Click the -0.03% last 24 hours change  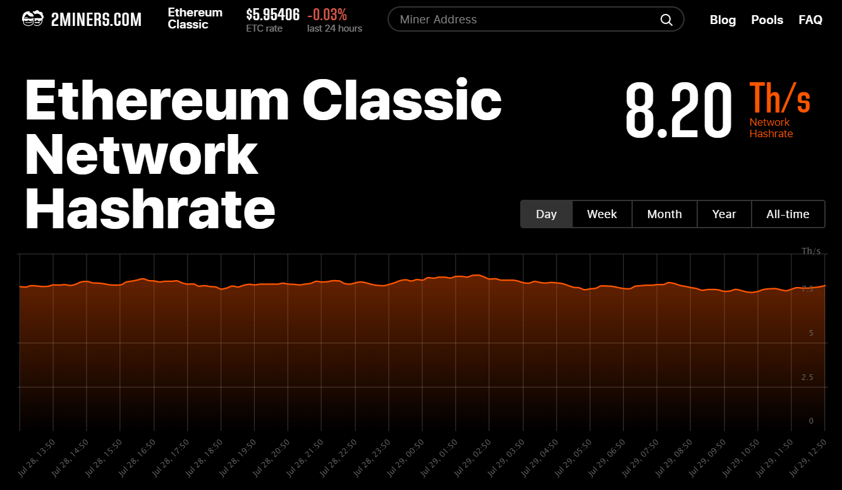click(x=327, y=15)
